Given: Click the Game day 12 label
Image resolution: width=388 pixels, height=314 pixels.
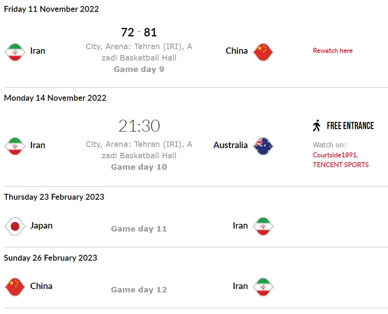Looking at the screenshot, I should [139, 290].
